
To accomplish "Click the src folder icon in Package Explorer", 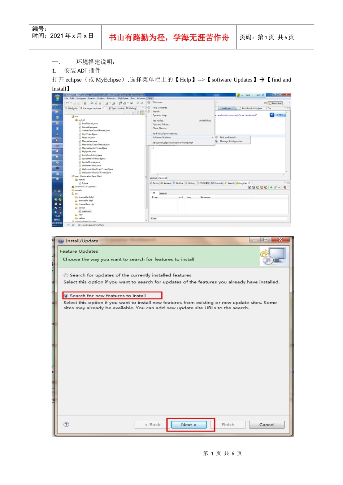I will (73, 117).
